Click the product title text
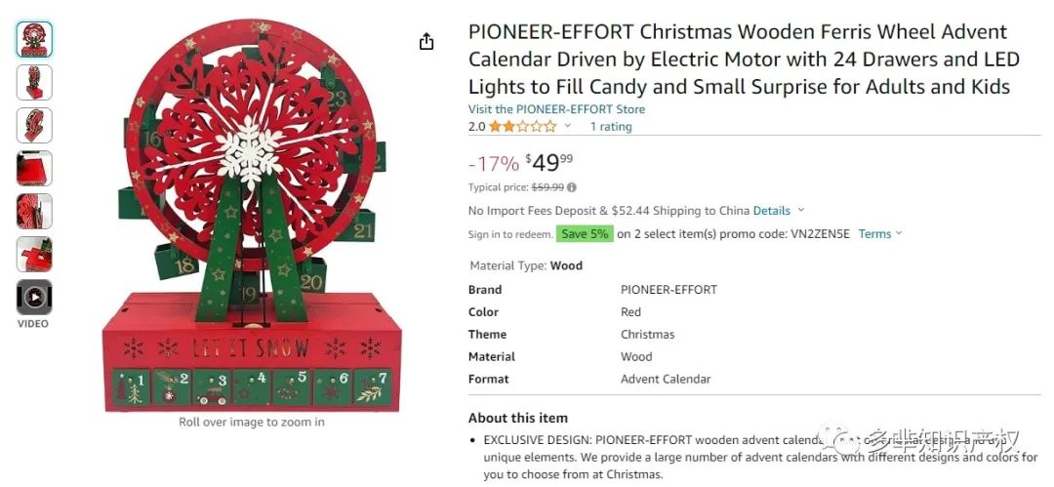 tap(744, 60)
